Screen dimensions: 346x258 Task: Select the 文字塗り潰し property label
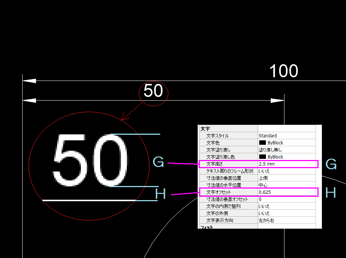(218, 150)
